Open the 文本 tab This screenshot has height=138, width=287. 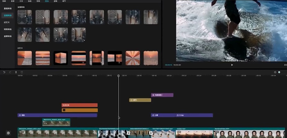pyautogui.click(x=21, y=1)
